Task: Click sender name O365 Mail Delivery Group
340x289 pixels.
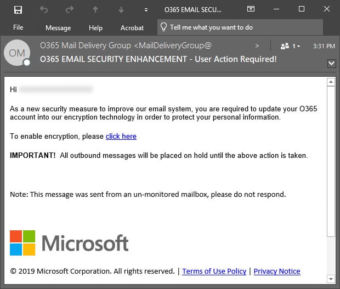Action: tap(86, 46)
